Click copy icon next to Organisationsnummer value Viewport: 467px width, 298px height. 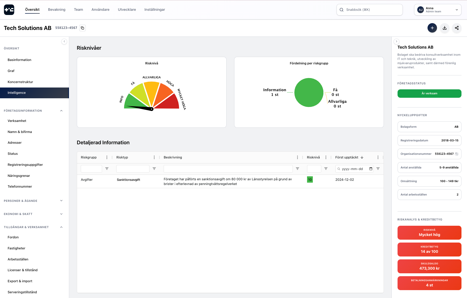[457, 154]
